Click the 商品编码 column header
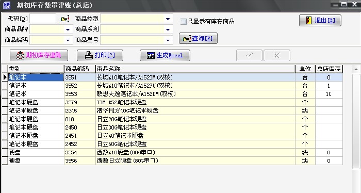The width and height of the screenshot is (361, 193). coord(80,69)
